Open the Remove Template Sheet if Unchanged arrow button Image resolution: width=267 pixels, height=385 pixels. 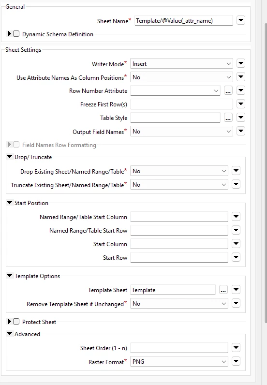click(236, 303)
